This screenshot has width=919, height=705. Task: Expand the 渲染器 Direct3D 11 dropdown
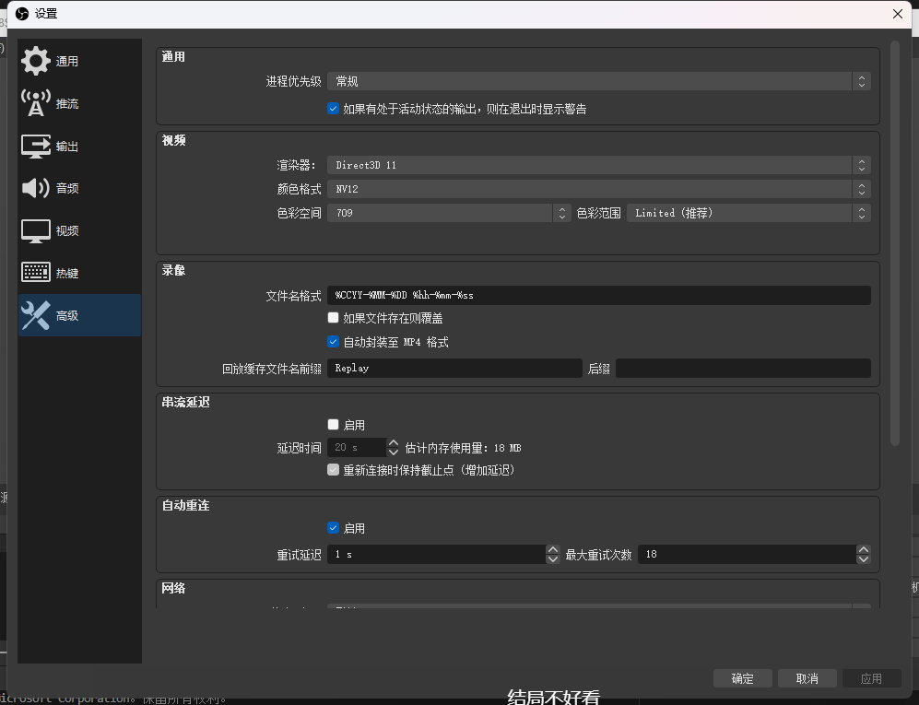[598, 165]
